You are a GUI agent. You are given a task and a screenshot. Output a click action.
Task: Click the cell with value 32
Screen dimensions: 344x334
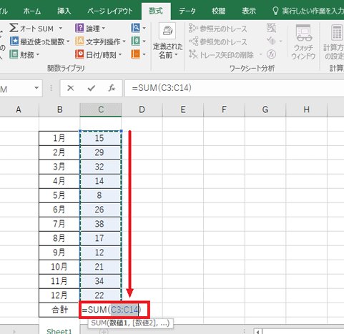(x=100, y=167)
